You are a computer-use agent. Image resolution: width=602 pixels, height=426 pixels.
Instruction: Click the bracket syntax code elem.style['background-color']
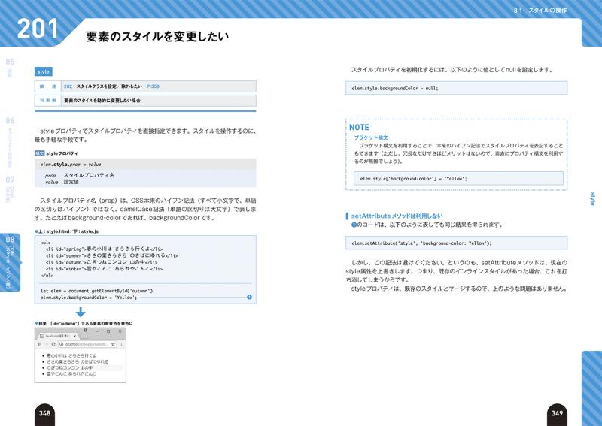click(x=413, y=179)
